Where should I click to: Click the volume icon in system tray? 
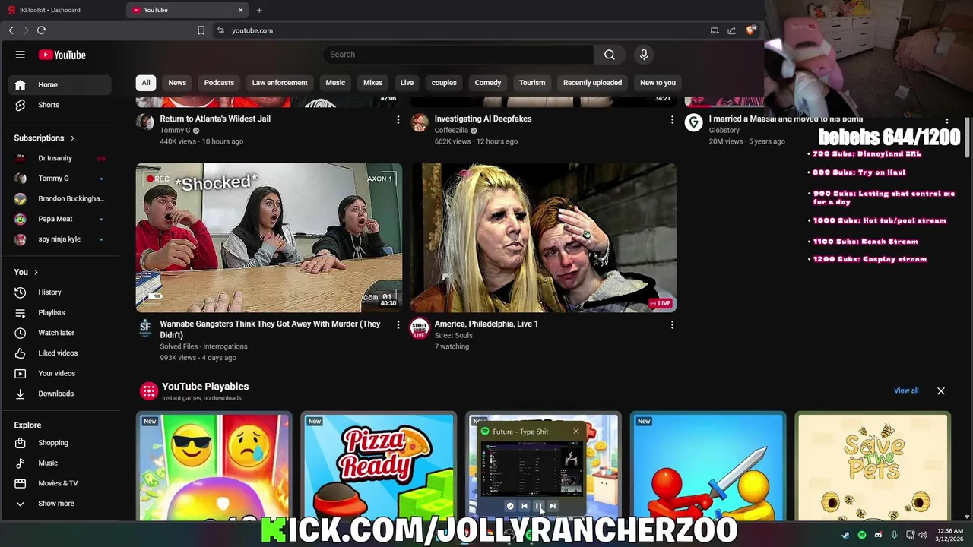click(923, 535)
